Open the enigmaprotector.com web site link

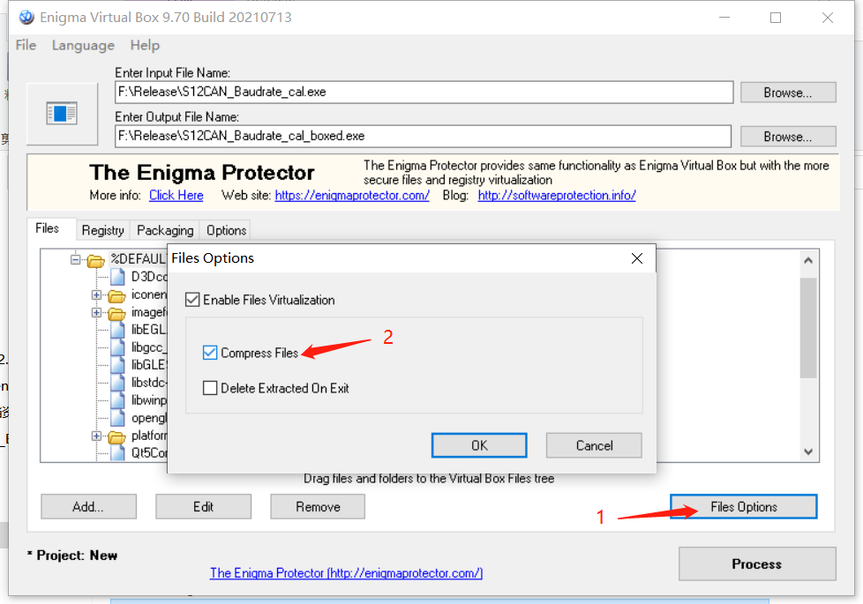point(352,195)
